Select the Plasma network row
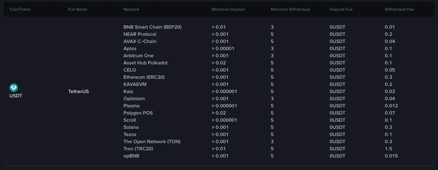Screen dimensions: 438x170 131,106
